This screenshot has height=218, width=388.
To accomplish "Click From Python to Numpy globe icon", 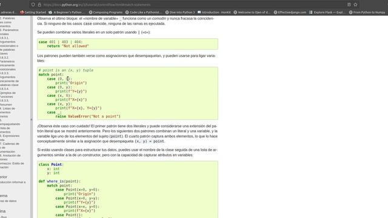I will [350, 12].
